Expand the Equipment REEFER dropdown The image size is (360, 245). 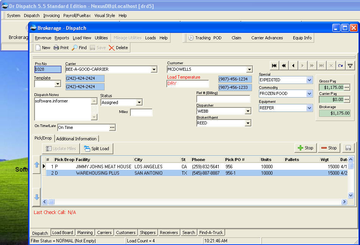(309, 108)
